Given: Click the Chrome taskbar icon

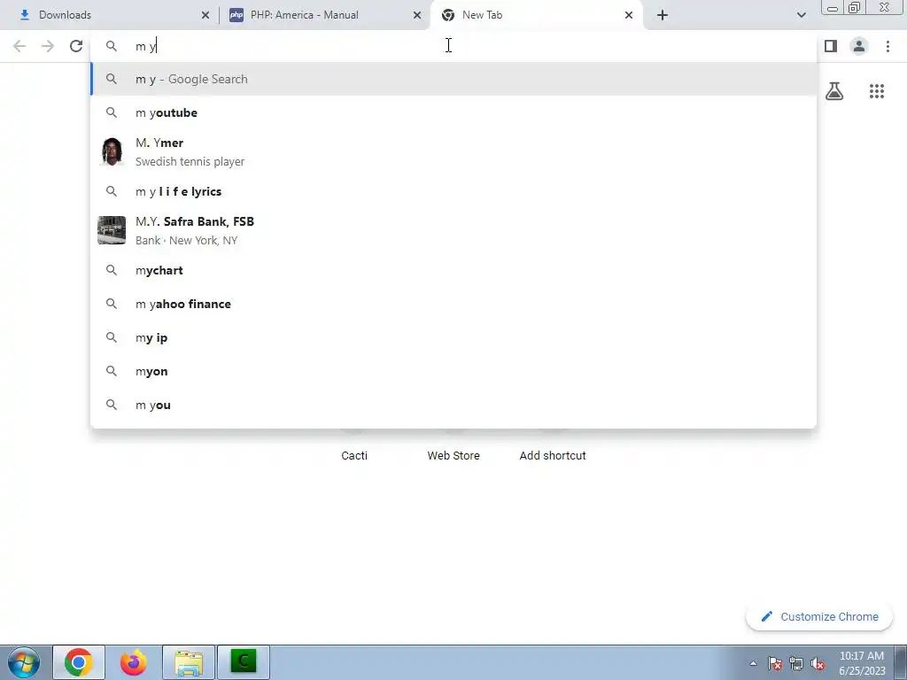Looking at the screenshot, I should click(79, 662).
